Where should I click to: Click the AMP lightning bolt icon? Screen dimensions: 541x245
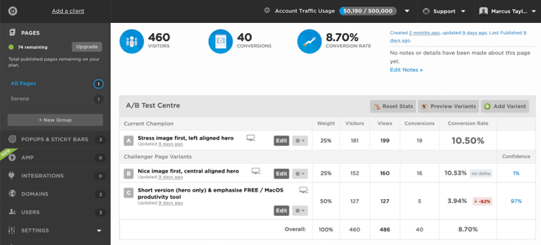[x=12, y=157]
